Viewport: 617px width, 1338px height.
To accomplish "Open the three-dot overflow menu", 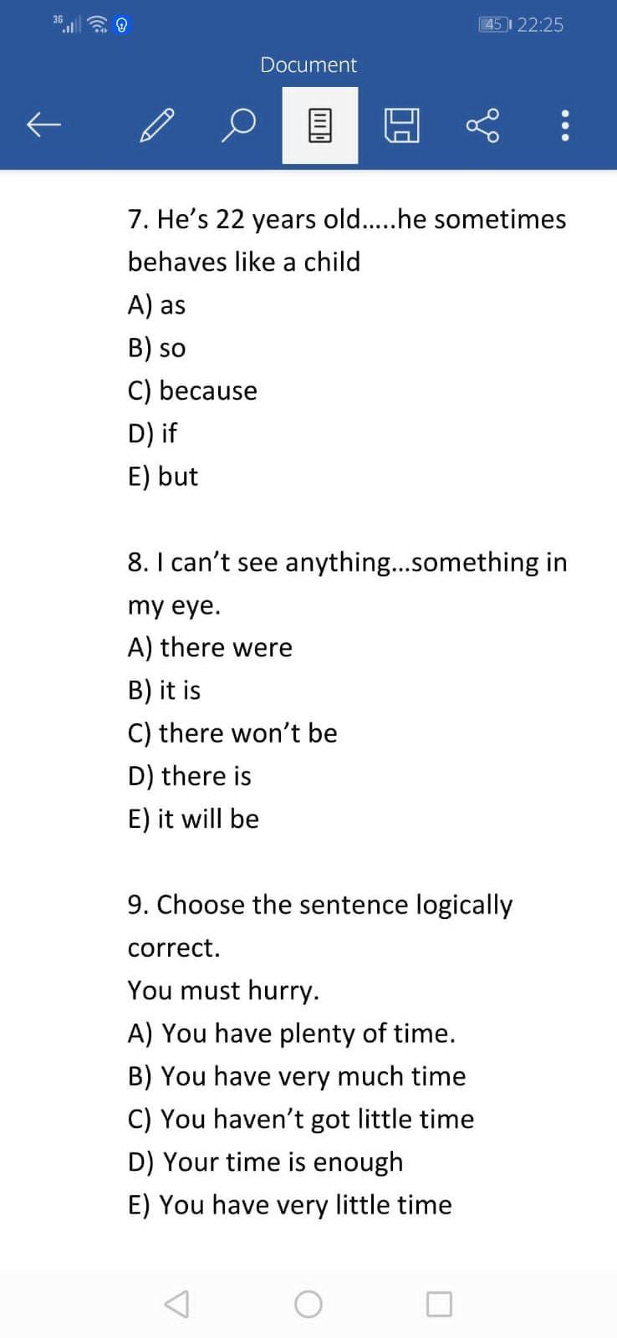I will click(x=565, y=125).
